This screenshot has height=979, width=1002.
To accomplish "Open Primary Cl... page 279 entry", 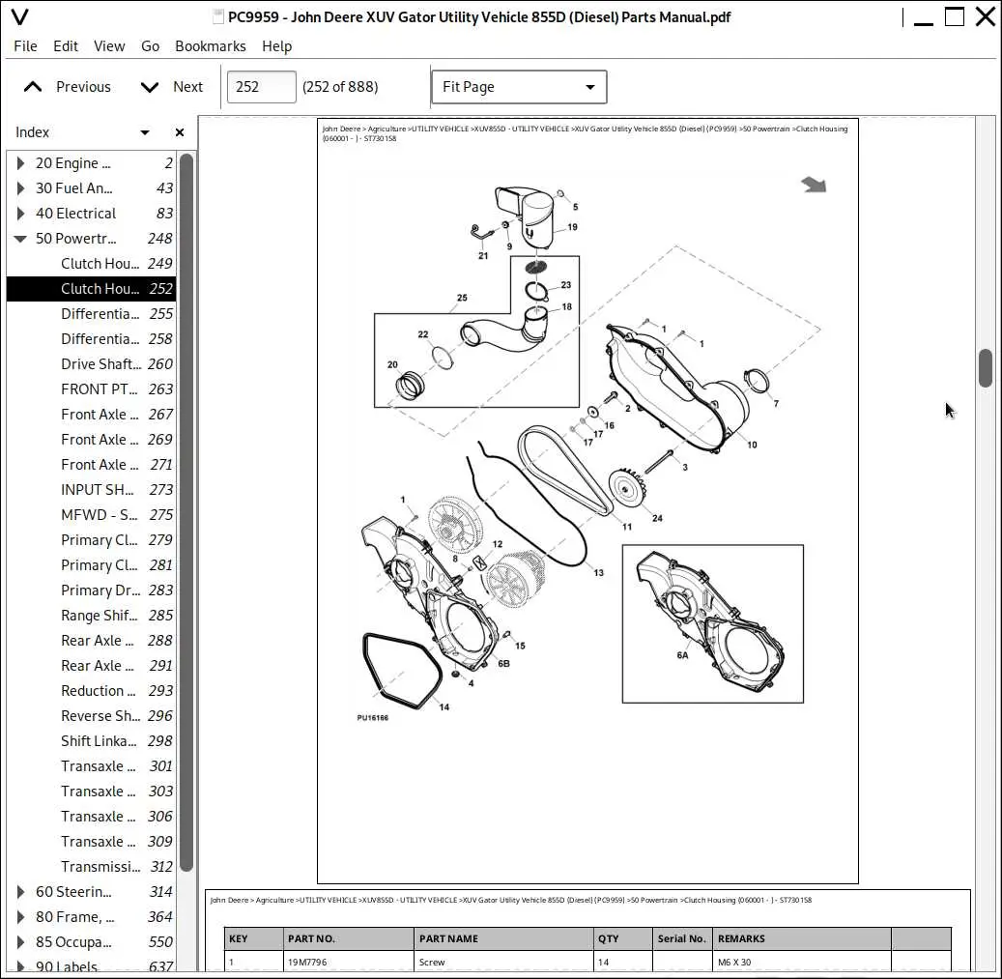I will pos(92,540).
